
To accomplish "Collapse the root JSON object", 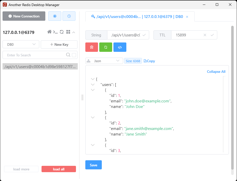I will 93,79.
